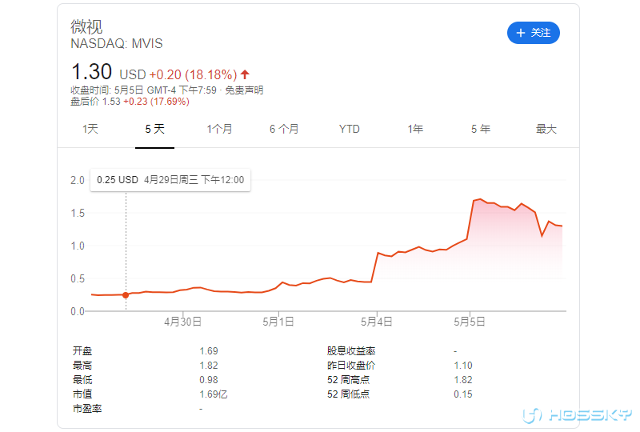Click the +0.20 (18.18%) change text
The height and width of the screenshot is (432, 640).
coord(193,74)
